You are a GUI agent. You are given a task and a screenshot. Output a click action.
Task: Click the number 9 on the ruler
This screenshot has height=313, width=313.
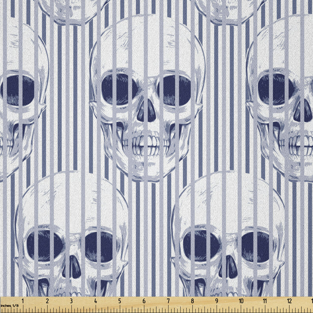[x=217, y=301]
